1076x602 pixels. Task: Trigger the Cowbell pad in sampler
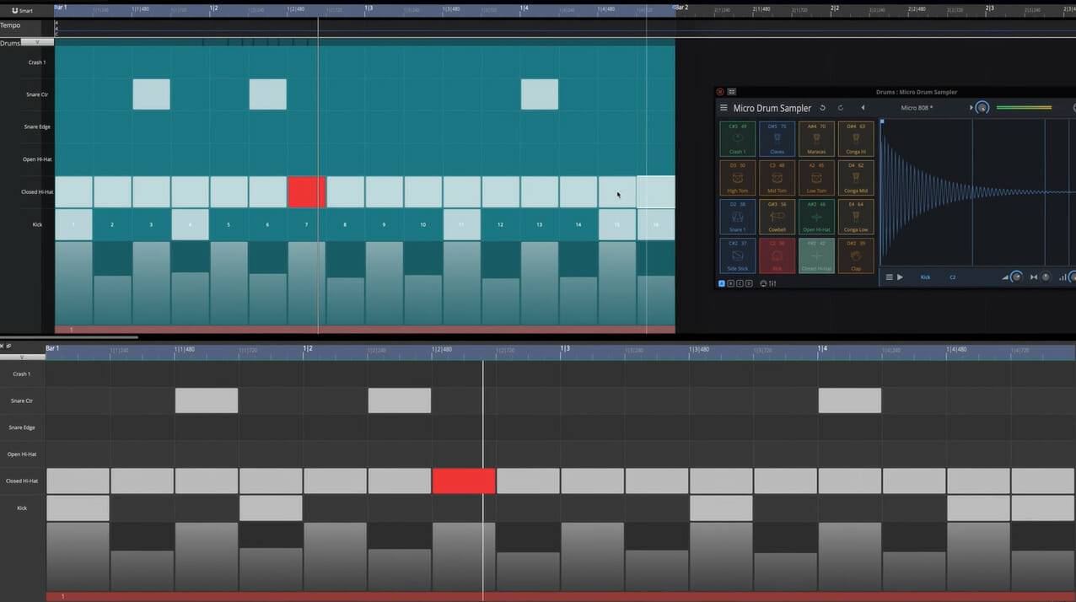coord(777,217)
